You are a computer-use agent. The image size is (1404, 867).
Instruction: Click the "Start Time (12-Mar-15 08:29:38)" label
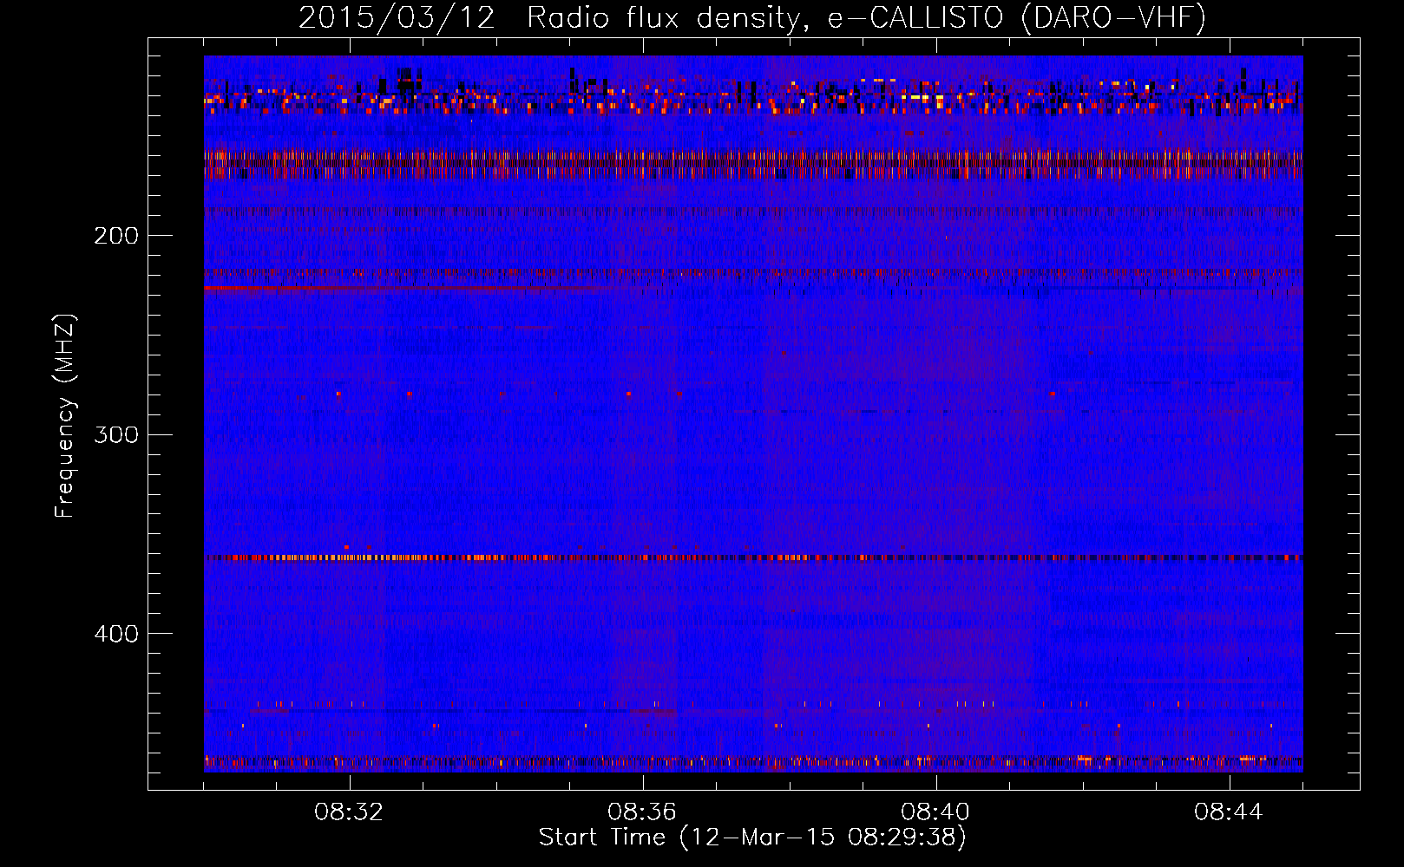pyautogui.click(x=752, y=838)
